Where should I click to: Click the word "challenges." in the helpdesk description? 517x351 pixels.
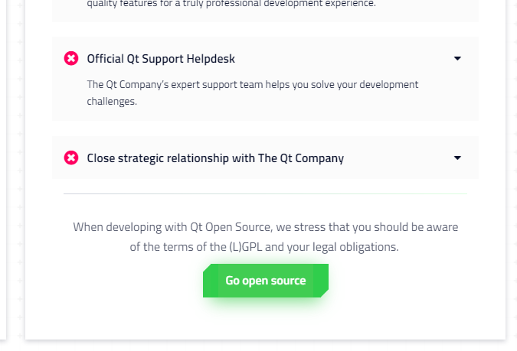[112, 100]
